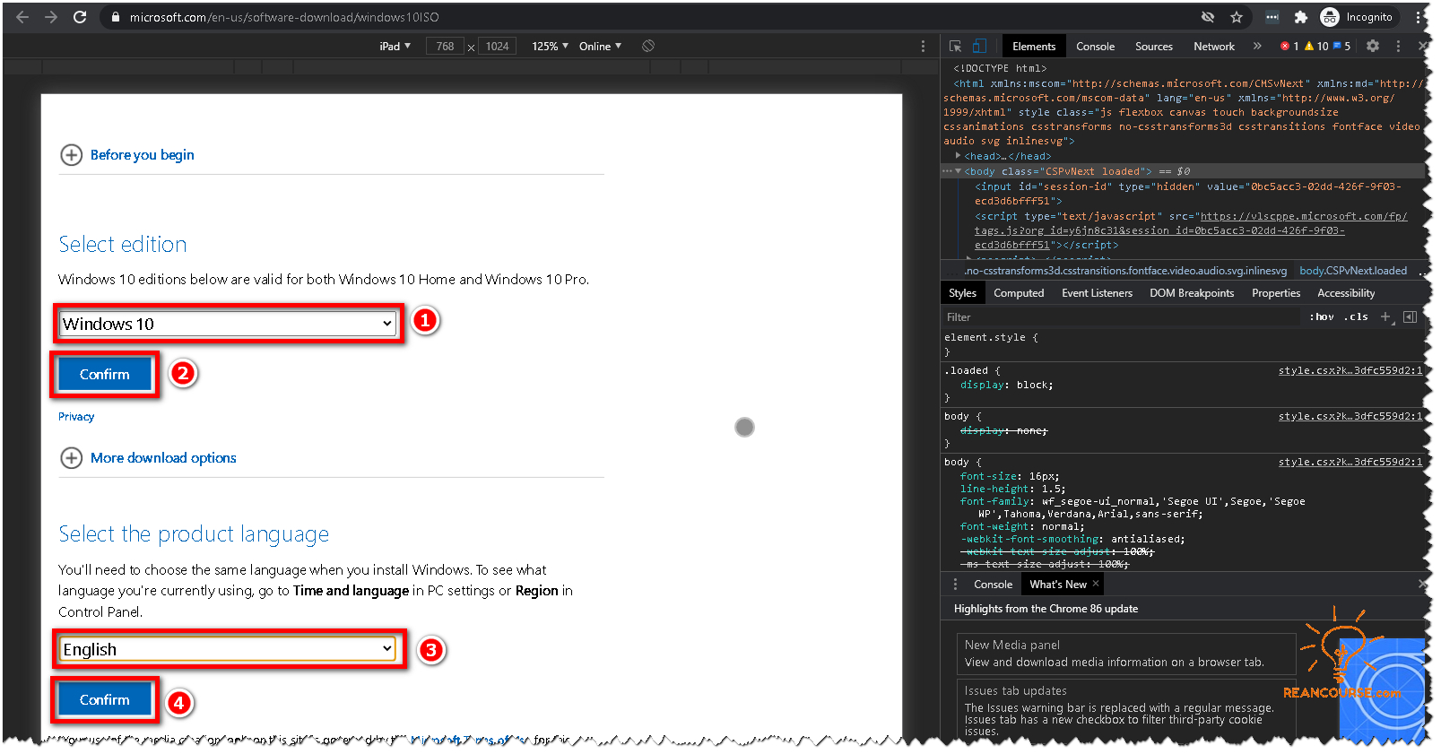Screen dimensions: 1441x754
Task: Open the Accessibility tab
Action: click(1346, 293)
